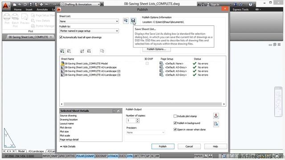The image size is (285, 160).
Task: Click the Move Sheet Down icon
Action: (x=89, y=51)
